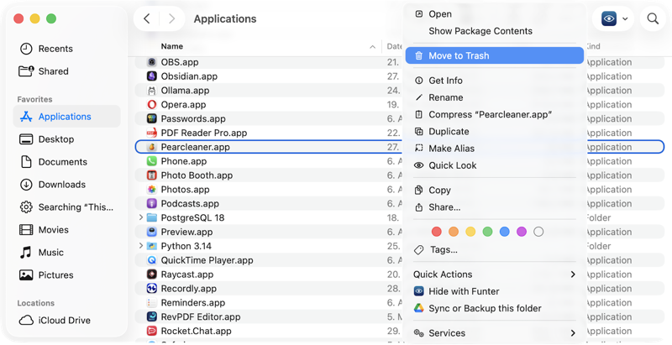This screenshot has width=672, height=345.
Task: Select the Ollama.app icon
Action: point(152,91)
